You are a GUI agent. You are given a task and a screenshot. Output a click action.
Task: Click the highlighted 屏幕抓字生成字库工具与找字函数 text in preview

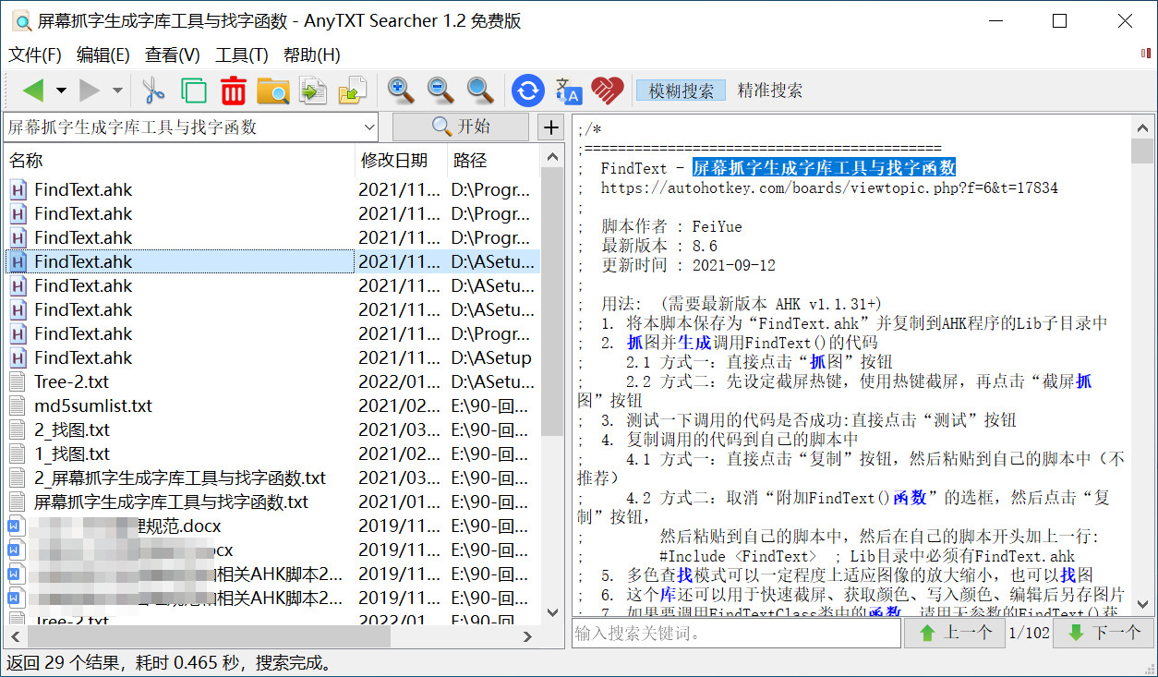[824, 168]
